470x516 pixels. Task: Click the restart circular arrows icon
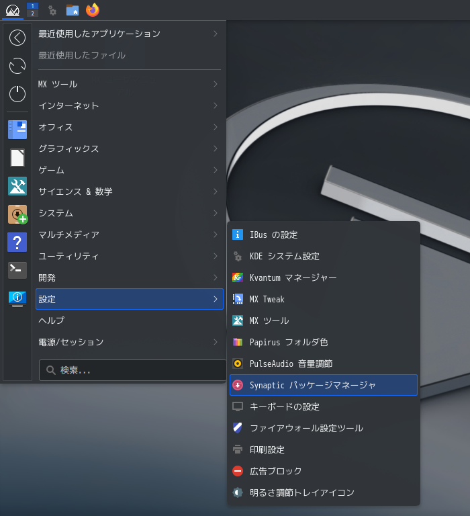point(17,66)
